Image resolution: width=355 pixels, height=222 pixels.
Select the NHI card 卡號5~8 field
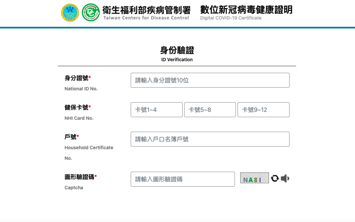click(x=210, y=110)
